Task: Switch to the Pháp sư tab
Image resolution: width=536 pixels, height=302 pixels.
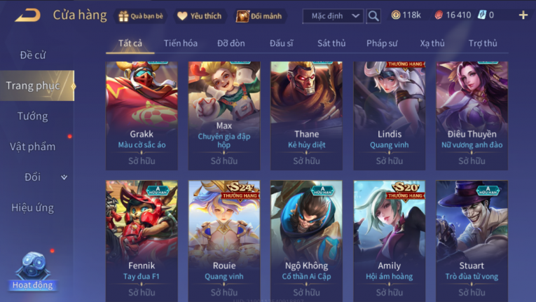Action: [x=382, y=43]
